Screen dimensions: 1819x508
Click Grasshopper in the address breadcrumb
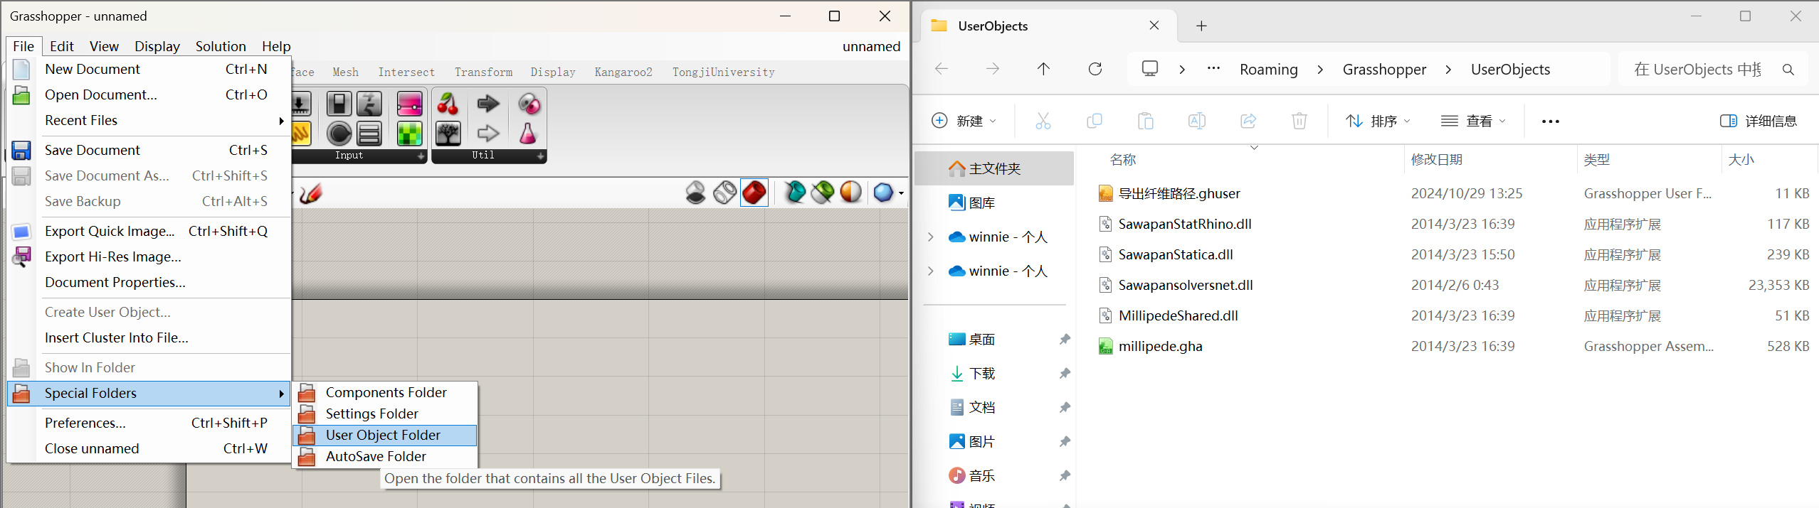(1383, 69)
